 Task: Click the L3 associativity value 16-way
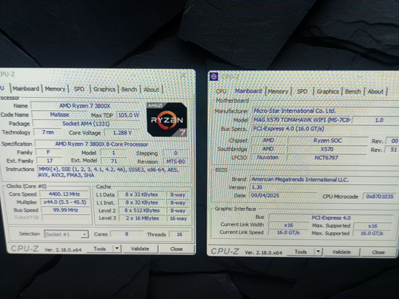(178, 218)
